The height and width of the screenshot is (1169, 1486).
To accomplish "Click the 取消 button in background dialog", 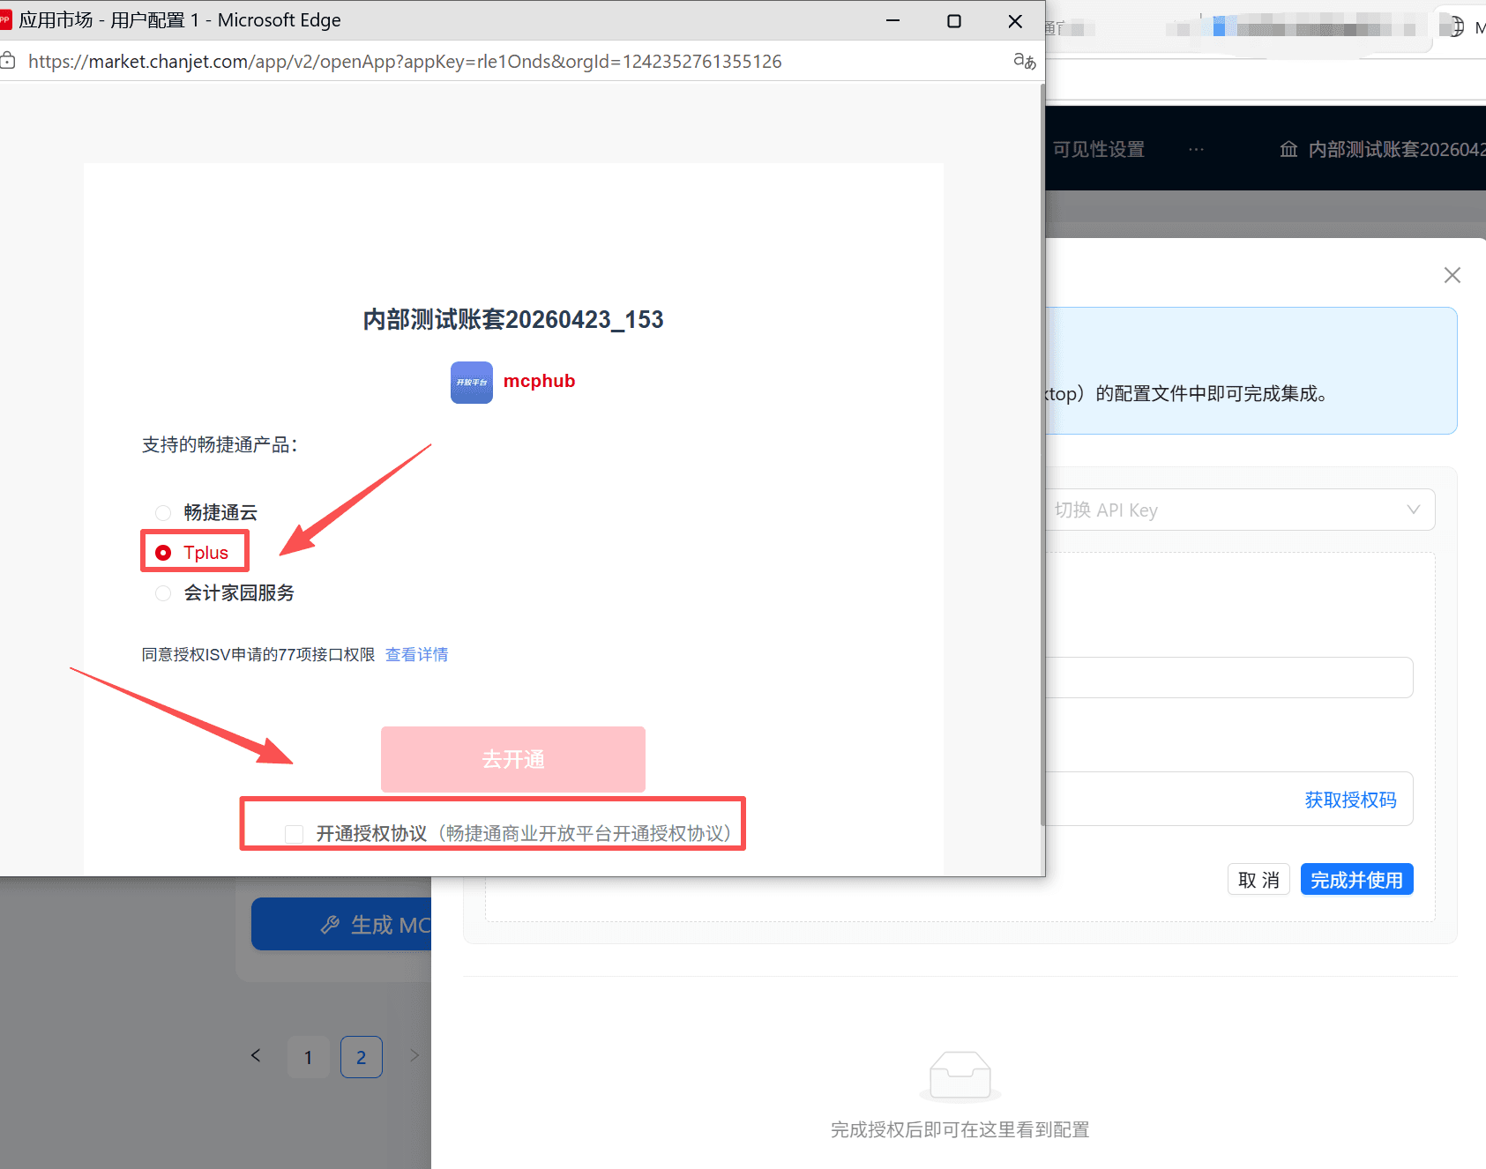I will (x=1258, y=880).
